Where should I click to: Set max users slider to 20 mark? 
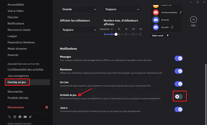coord(133,34)
